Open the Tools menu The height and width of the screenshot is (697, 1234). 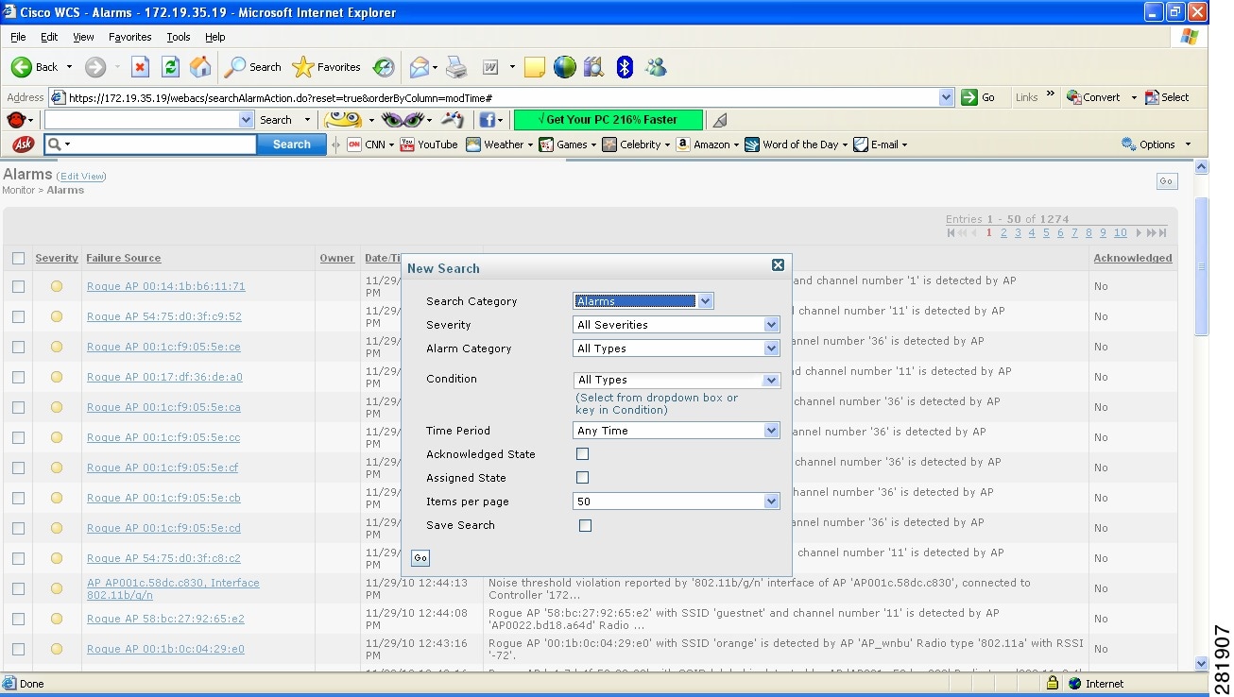coord(178,37)
